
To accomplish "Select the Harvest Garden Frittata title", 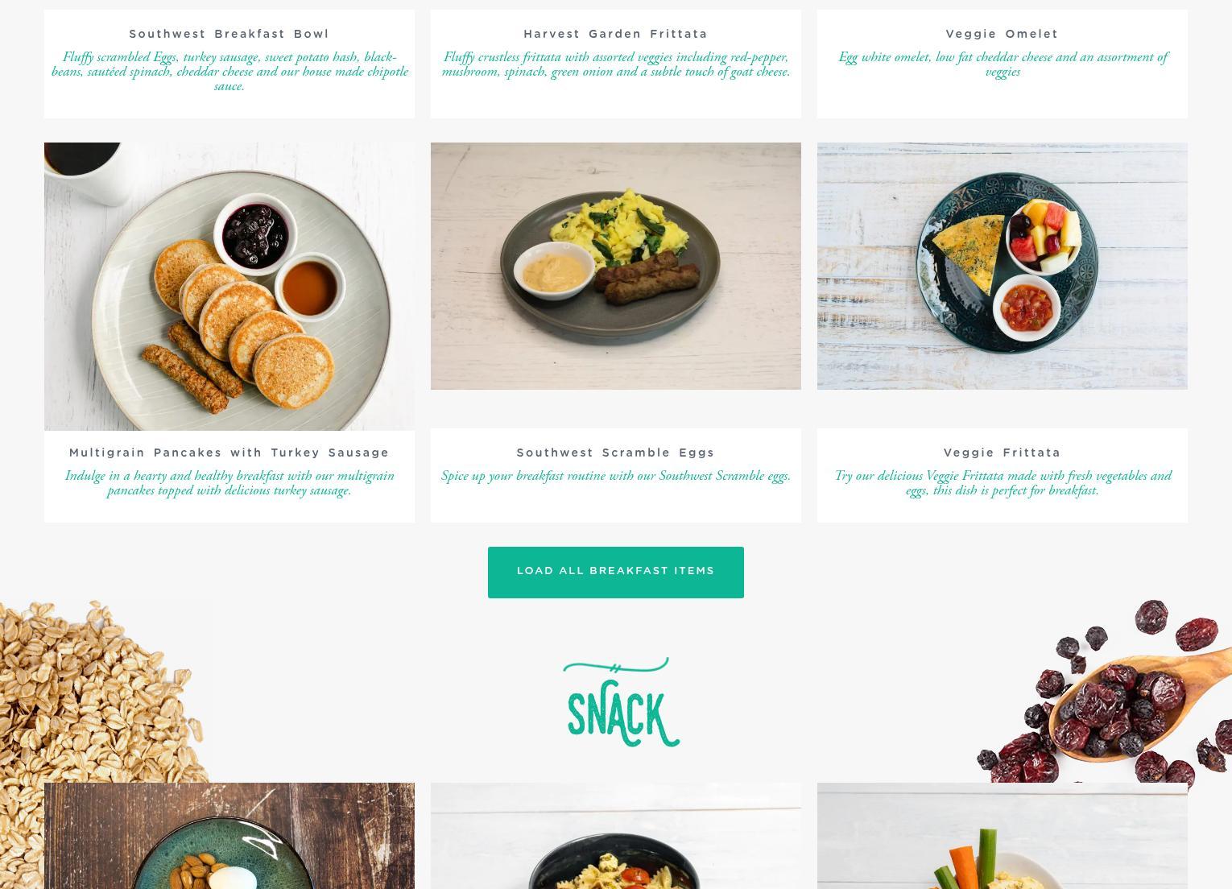I will click(x=615, y=34).
